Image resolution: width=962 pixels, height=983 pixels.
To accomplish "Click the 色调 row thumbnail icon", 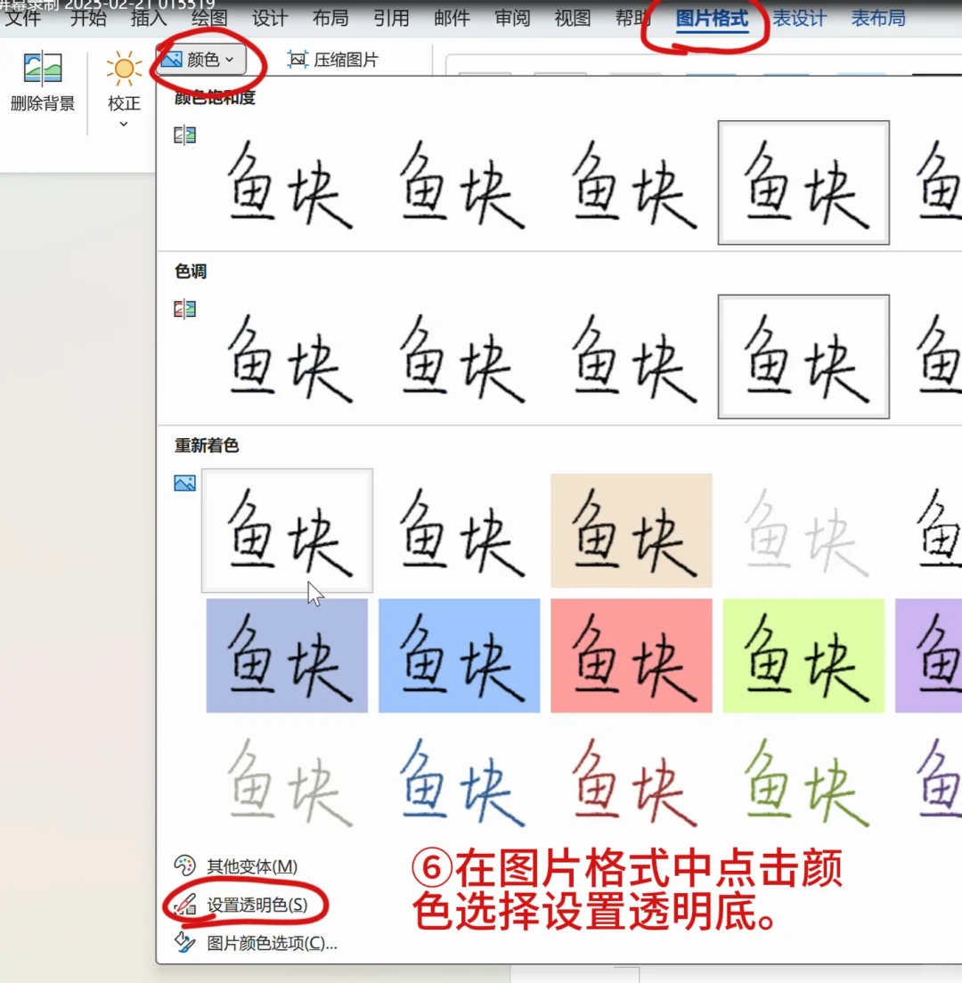I will (x=184, y=309).
